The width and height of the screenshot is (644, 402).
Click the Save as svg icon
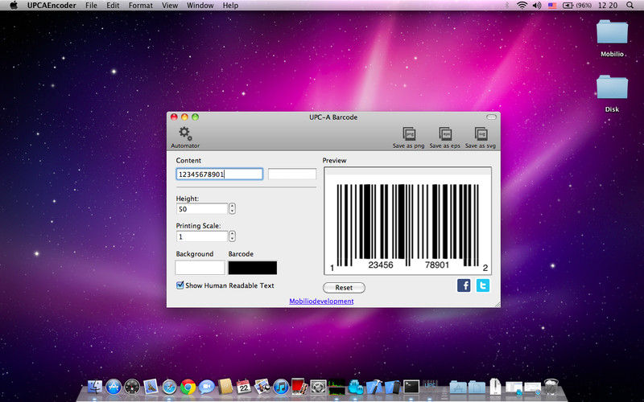[x=481, y=137]
